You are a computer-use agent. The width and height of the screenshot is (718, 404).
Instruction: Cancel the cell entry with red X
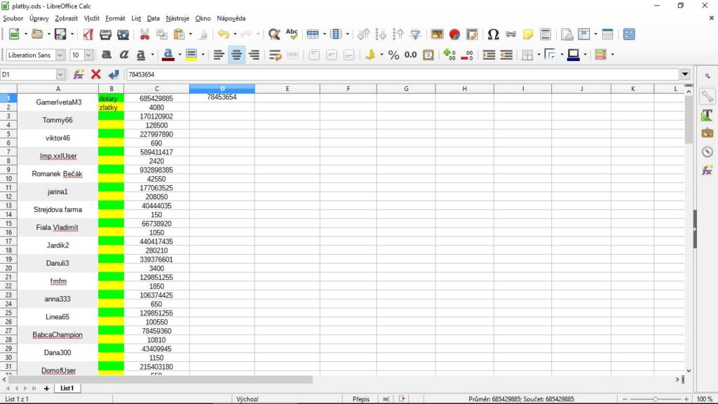96,74
